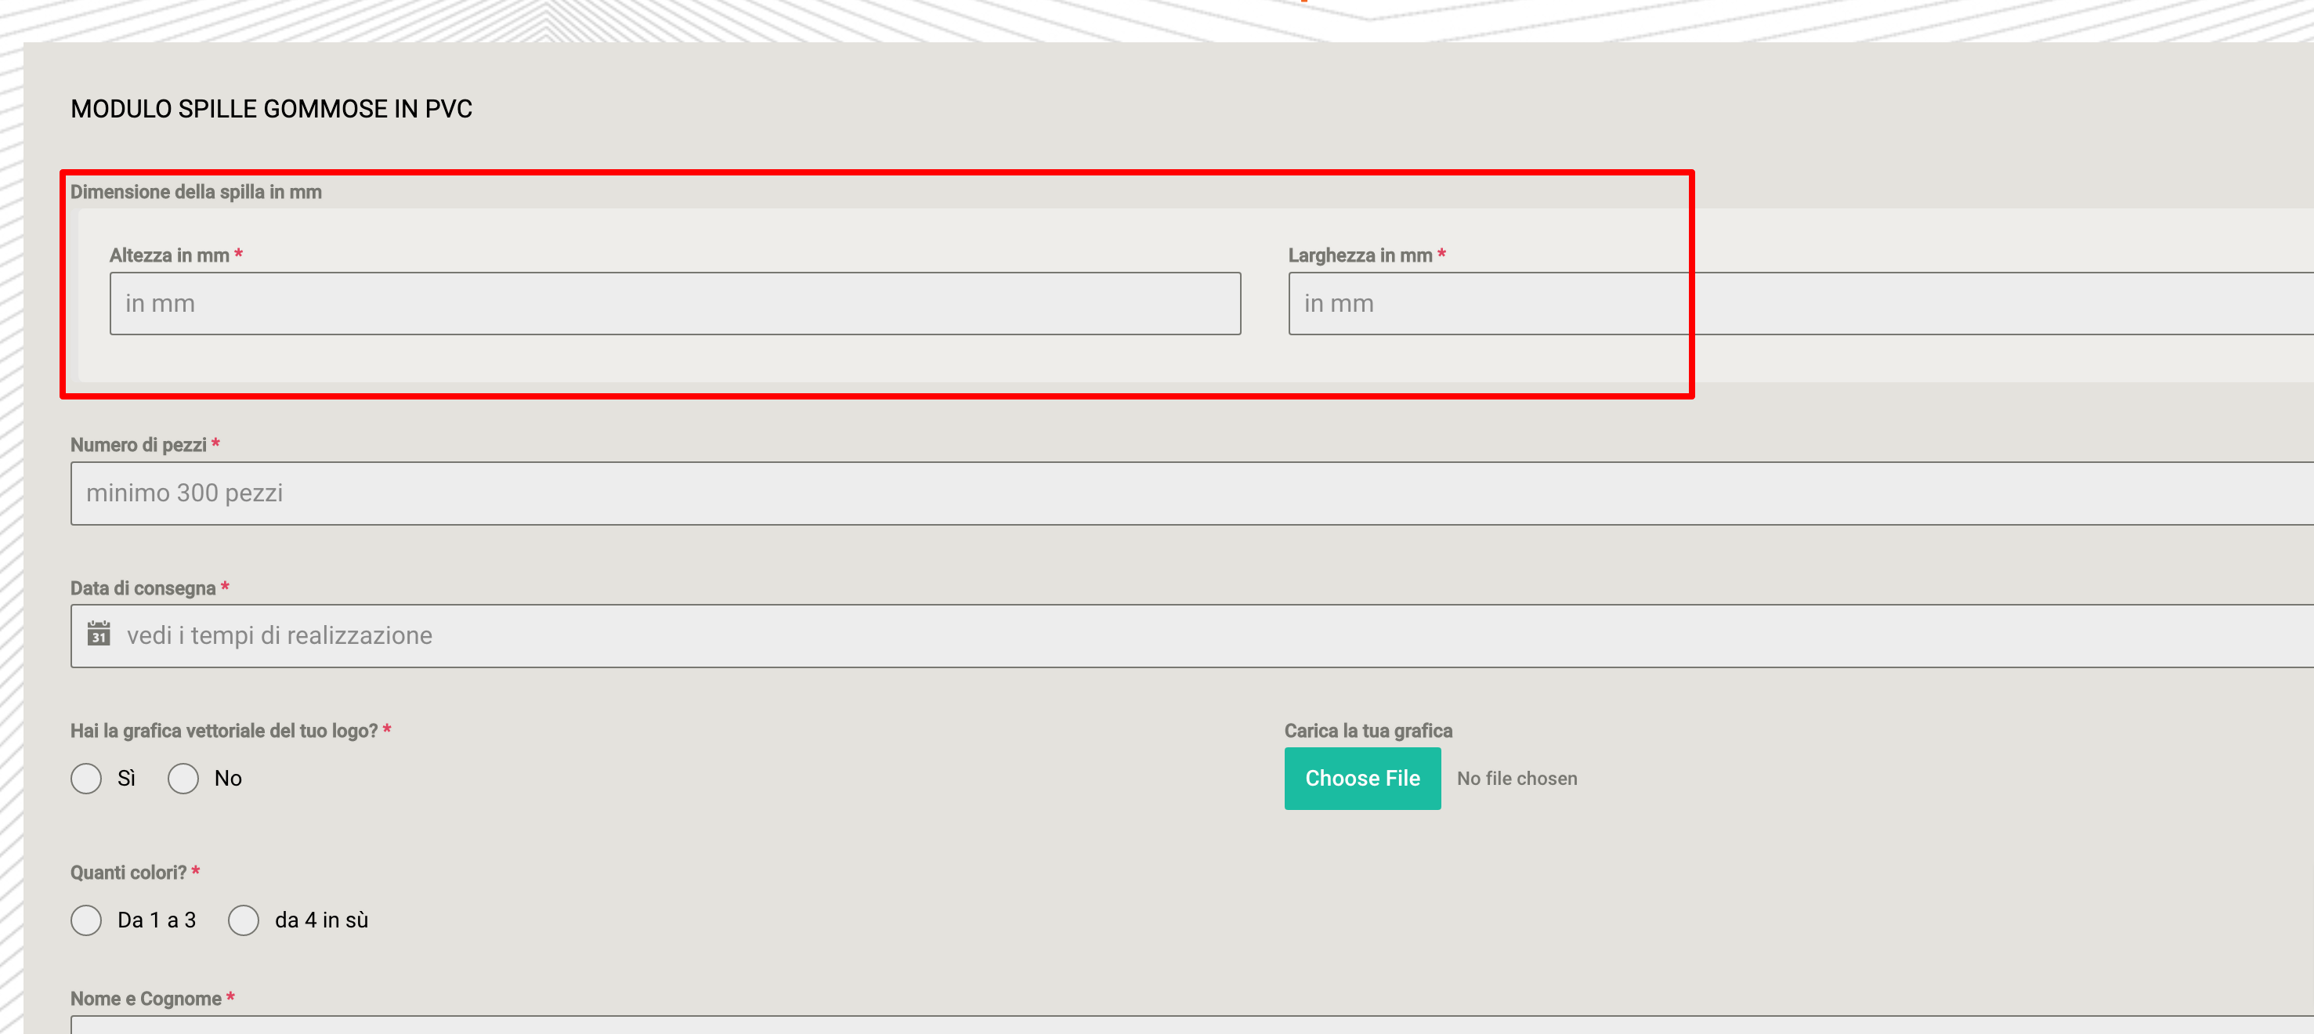The height and width of the screenshot is (1034, 2314).
Task: Open the Data di consegna date field
Action: [x=1192, y=636]
